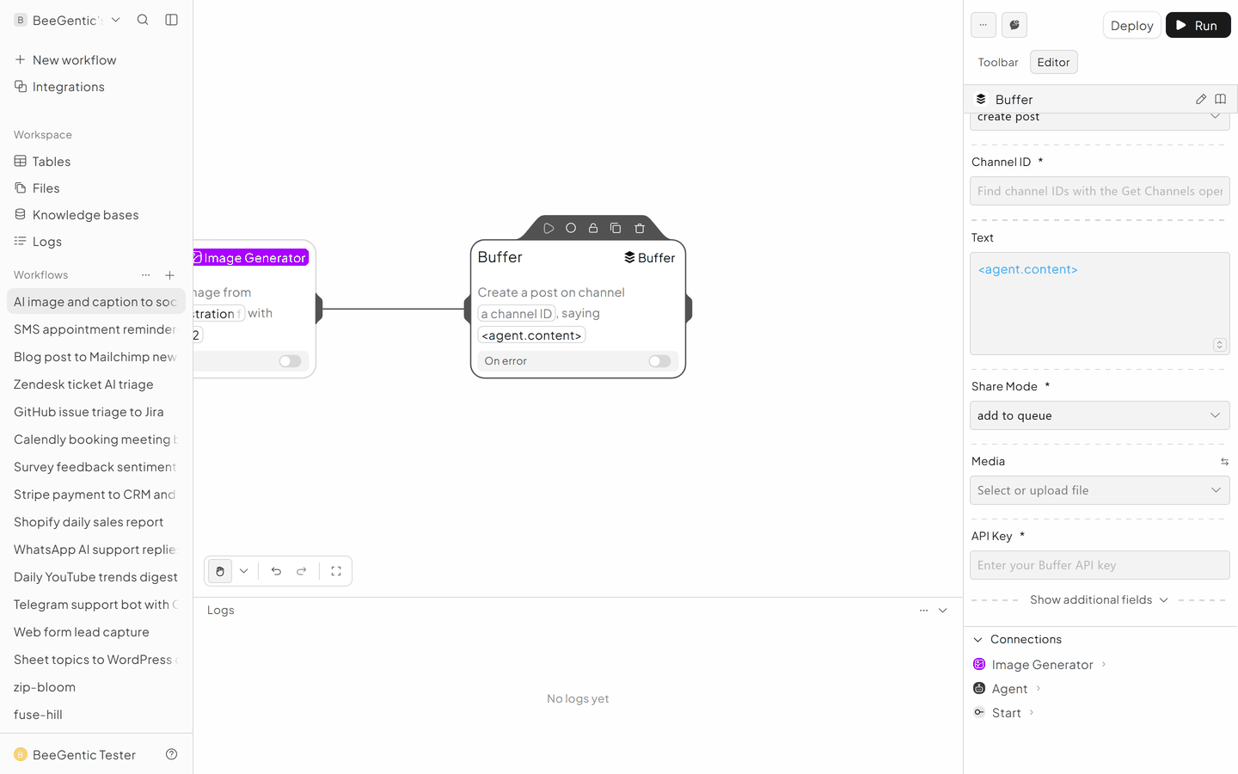1238x774 pixels.
Task: Redo the canvas action
Action: coord(302,571)
